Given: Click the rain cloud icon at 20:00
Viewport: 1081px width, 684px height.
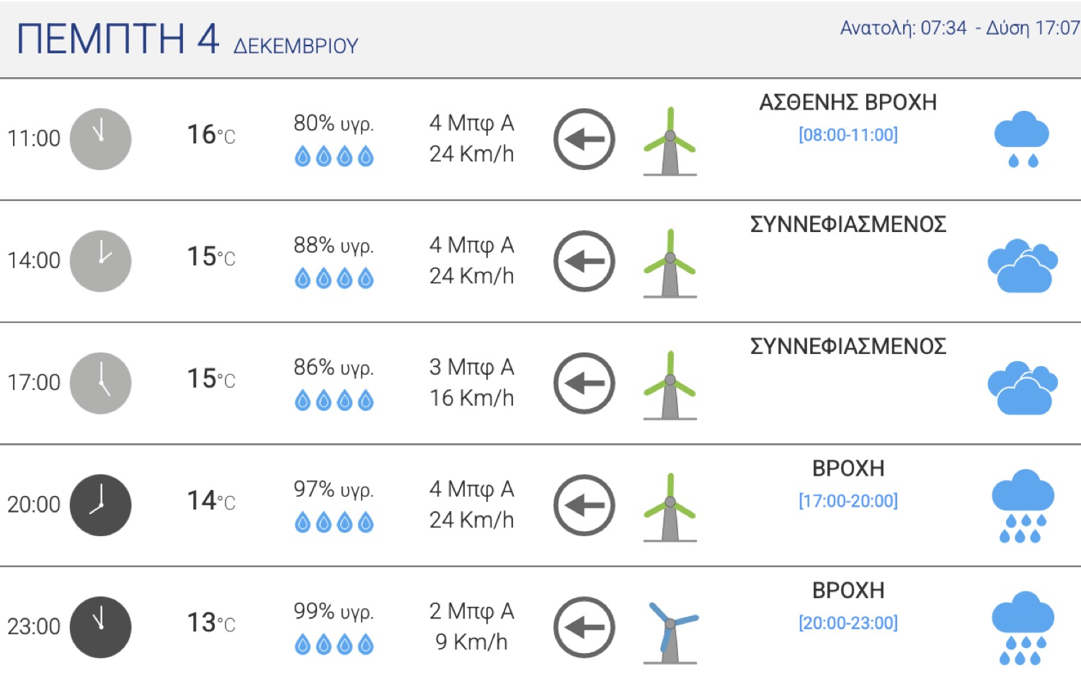Looking at the screenshot, I should 1022,505.
